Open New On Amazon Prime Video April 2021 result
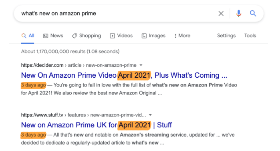This screenshot has width=280, height=151. 124,75
